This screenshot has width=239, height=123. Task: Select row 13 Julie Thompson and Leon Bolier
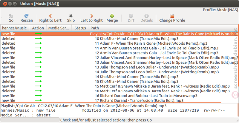tap(119, 67)
